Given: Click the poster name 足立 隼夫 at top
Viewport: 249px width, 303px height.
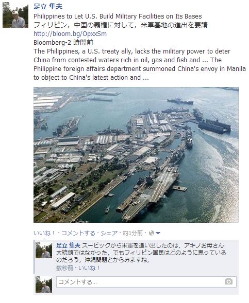Looking at the screenshot, I should click(48, 6).
